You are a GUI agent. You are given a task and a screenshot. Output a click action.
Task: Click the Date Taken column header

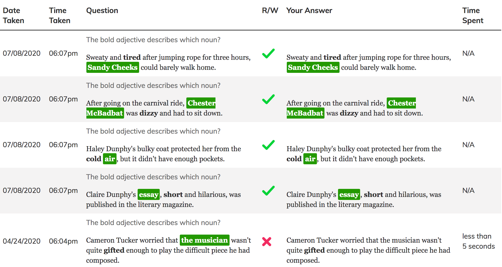tap(14, 15)
